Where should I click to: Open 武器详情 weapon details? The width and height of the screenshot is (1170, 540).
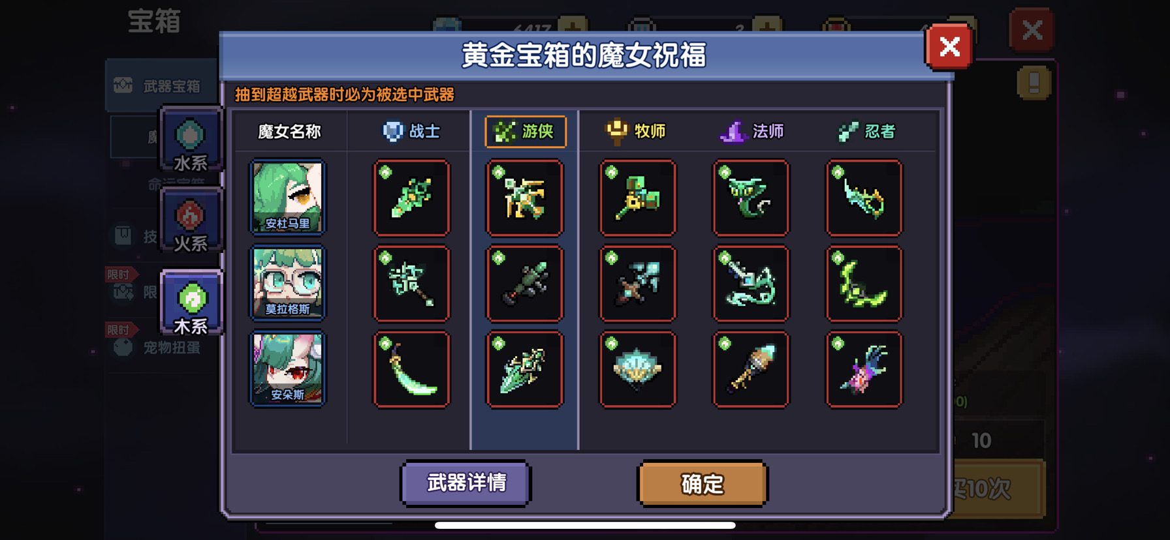tap(466, 483)
